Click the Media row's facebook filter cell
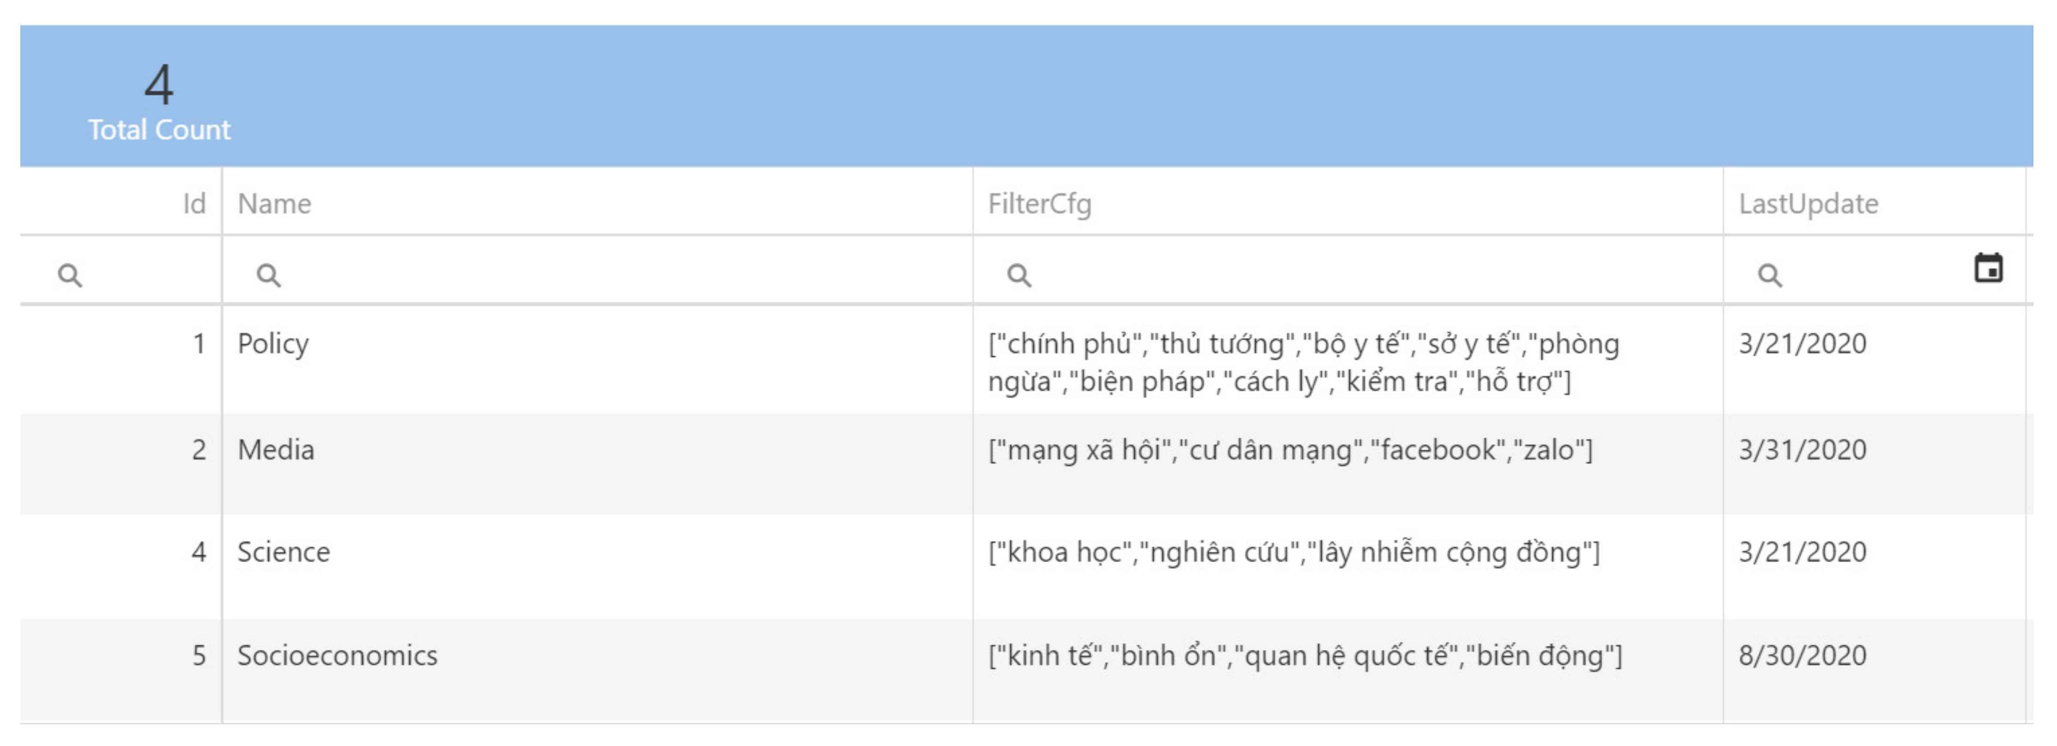 click(x=1348, y=465)
